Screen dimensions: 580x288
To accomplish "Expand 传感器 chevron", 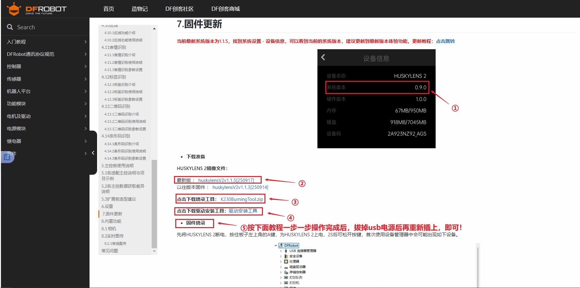I will [x=85, y=79].
